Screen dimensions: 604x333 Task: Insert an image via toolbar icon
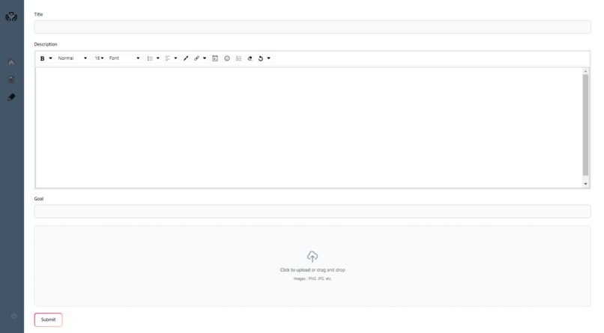[238, 58]
